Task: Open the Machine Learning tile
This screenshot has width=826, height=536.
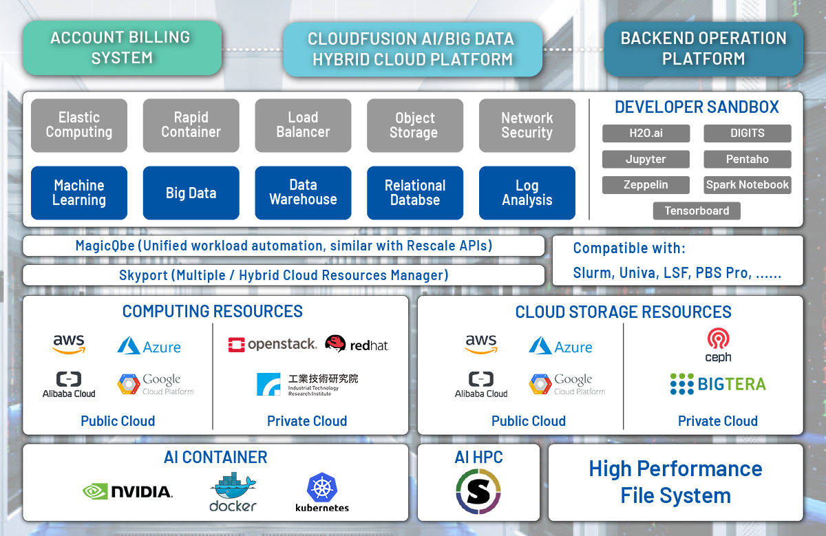Action: pos(79,193)
